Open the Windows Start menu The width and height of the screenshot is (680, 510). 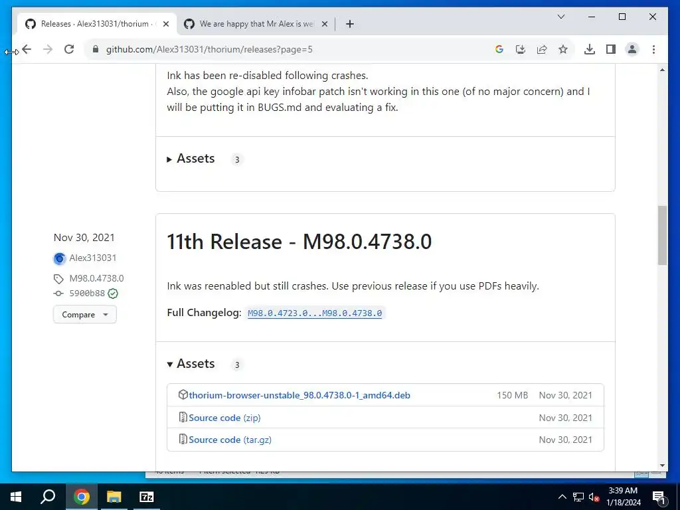point(16,497)
